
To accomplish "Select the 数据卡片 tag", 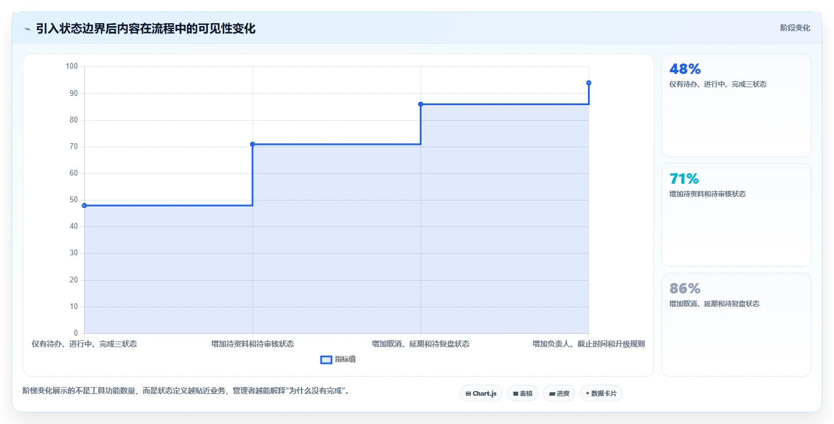I will point(601,393).
